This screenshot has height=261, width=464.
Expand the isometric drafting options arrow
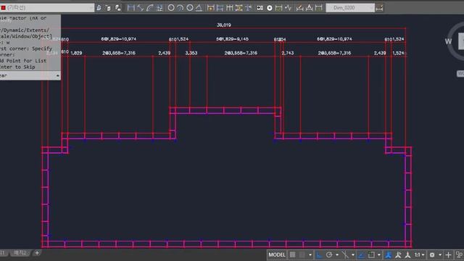[x=353, y=254]
